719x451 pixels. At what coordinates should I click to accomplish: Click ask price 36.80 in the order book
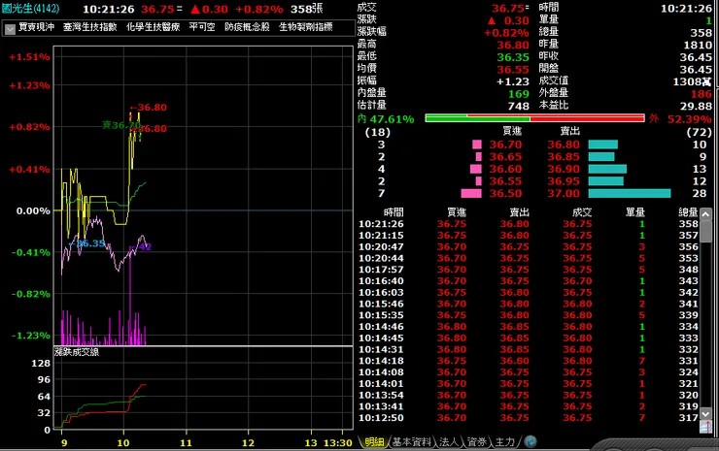[x=564, y=145]
